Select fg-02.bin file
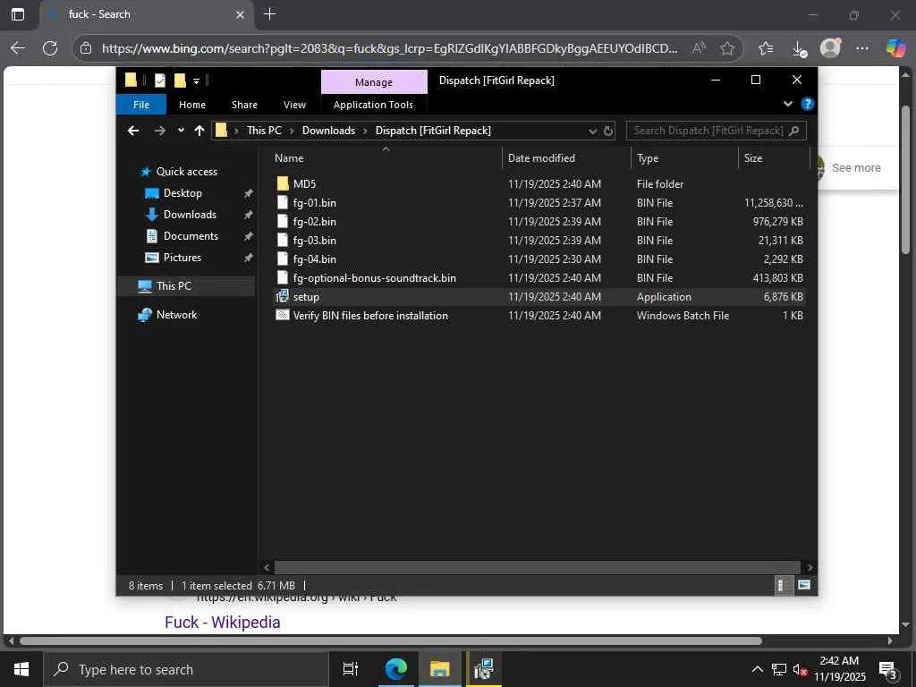The width and height of the screenshot is (916, 687). (x=314, y=222)
